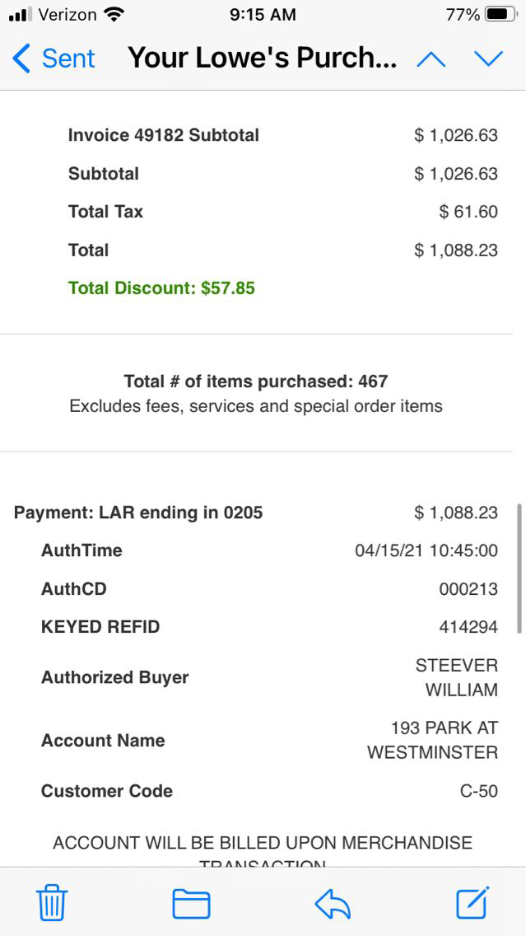Viewport: 526px width, 936px height.
Task: Tap the battery icon in status bar
Action: click(x=501, y=15)
